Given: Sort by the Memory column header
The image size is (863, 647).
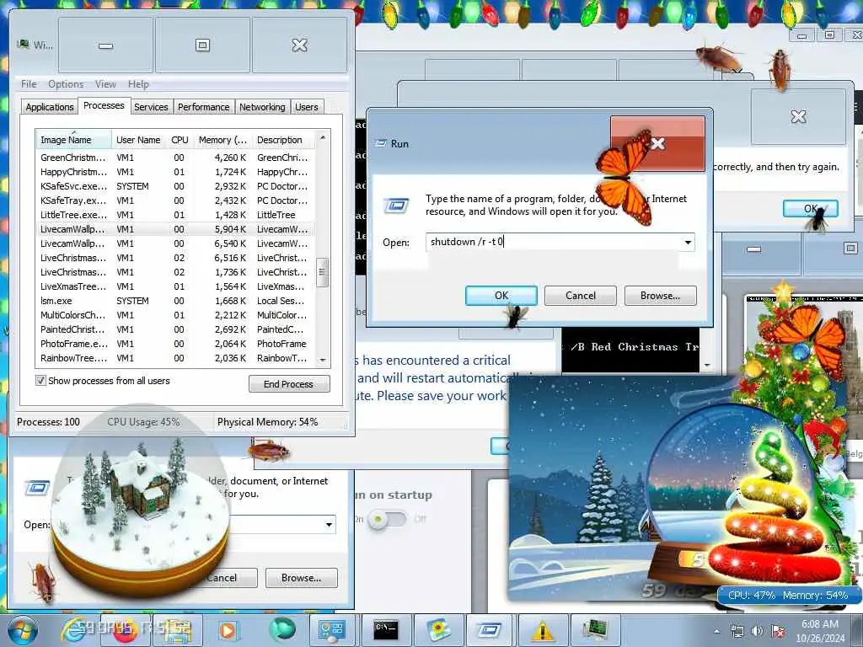Looking at the screenshot, I should [x=222, y=140].
